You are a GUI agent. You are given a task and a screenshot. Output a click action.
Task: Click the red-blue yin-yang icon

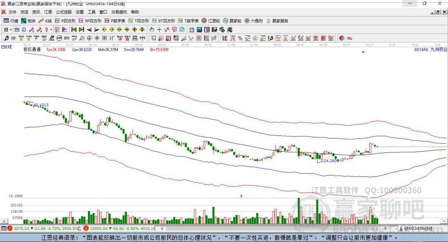click(x=342, y=38)
